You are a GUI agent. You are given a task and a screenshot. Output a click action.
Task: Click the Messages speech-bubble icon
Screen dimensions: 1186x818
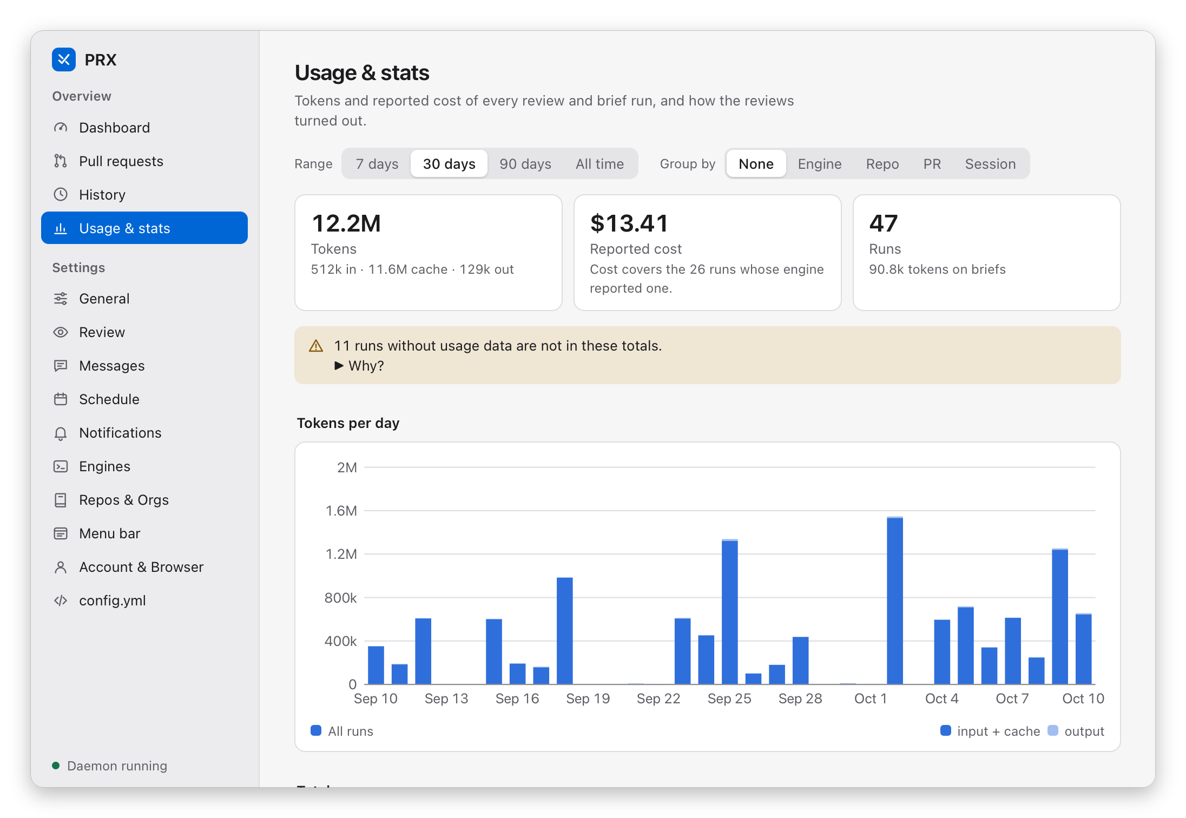pyautogui.click(x=61, y=366)
